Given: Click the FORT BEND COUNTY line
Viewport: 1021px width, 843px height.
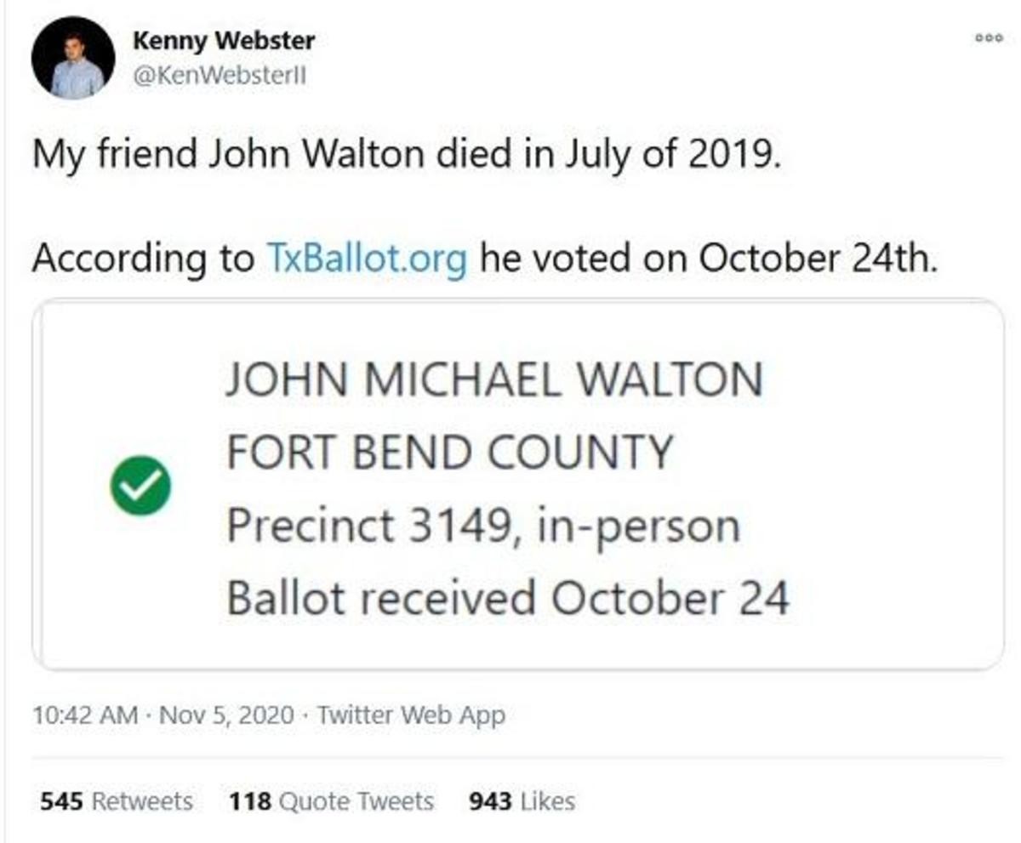Looking at the screenshot, I should pyautogui.click(x=449, y=453).
